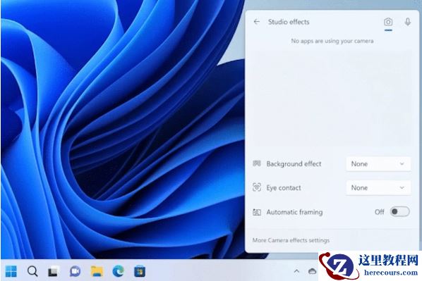Open More Camera effects settings link
This screenshot has width=422, height=281.
pyautogui.click(x=291, y=240)
